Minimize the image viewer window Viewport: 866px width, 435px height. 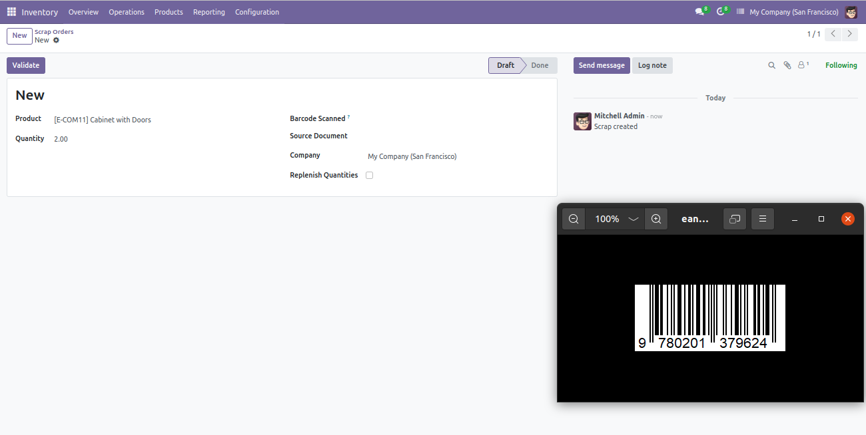[x=795, y=219]
